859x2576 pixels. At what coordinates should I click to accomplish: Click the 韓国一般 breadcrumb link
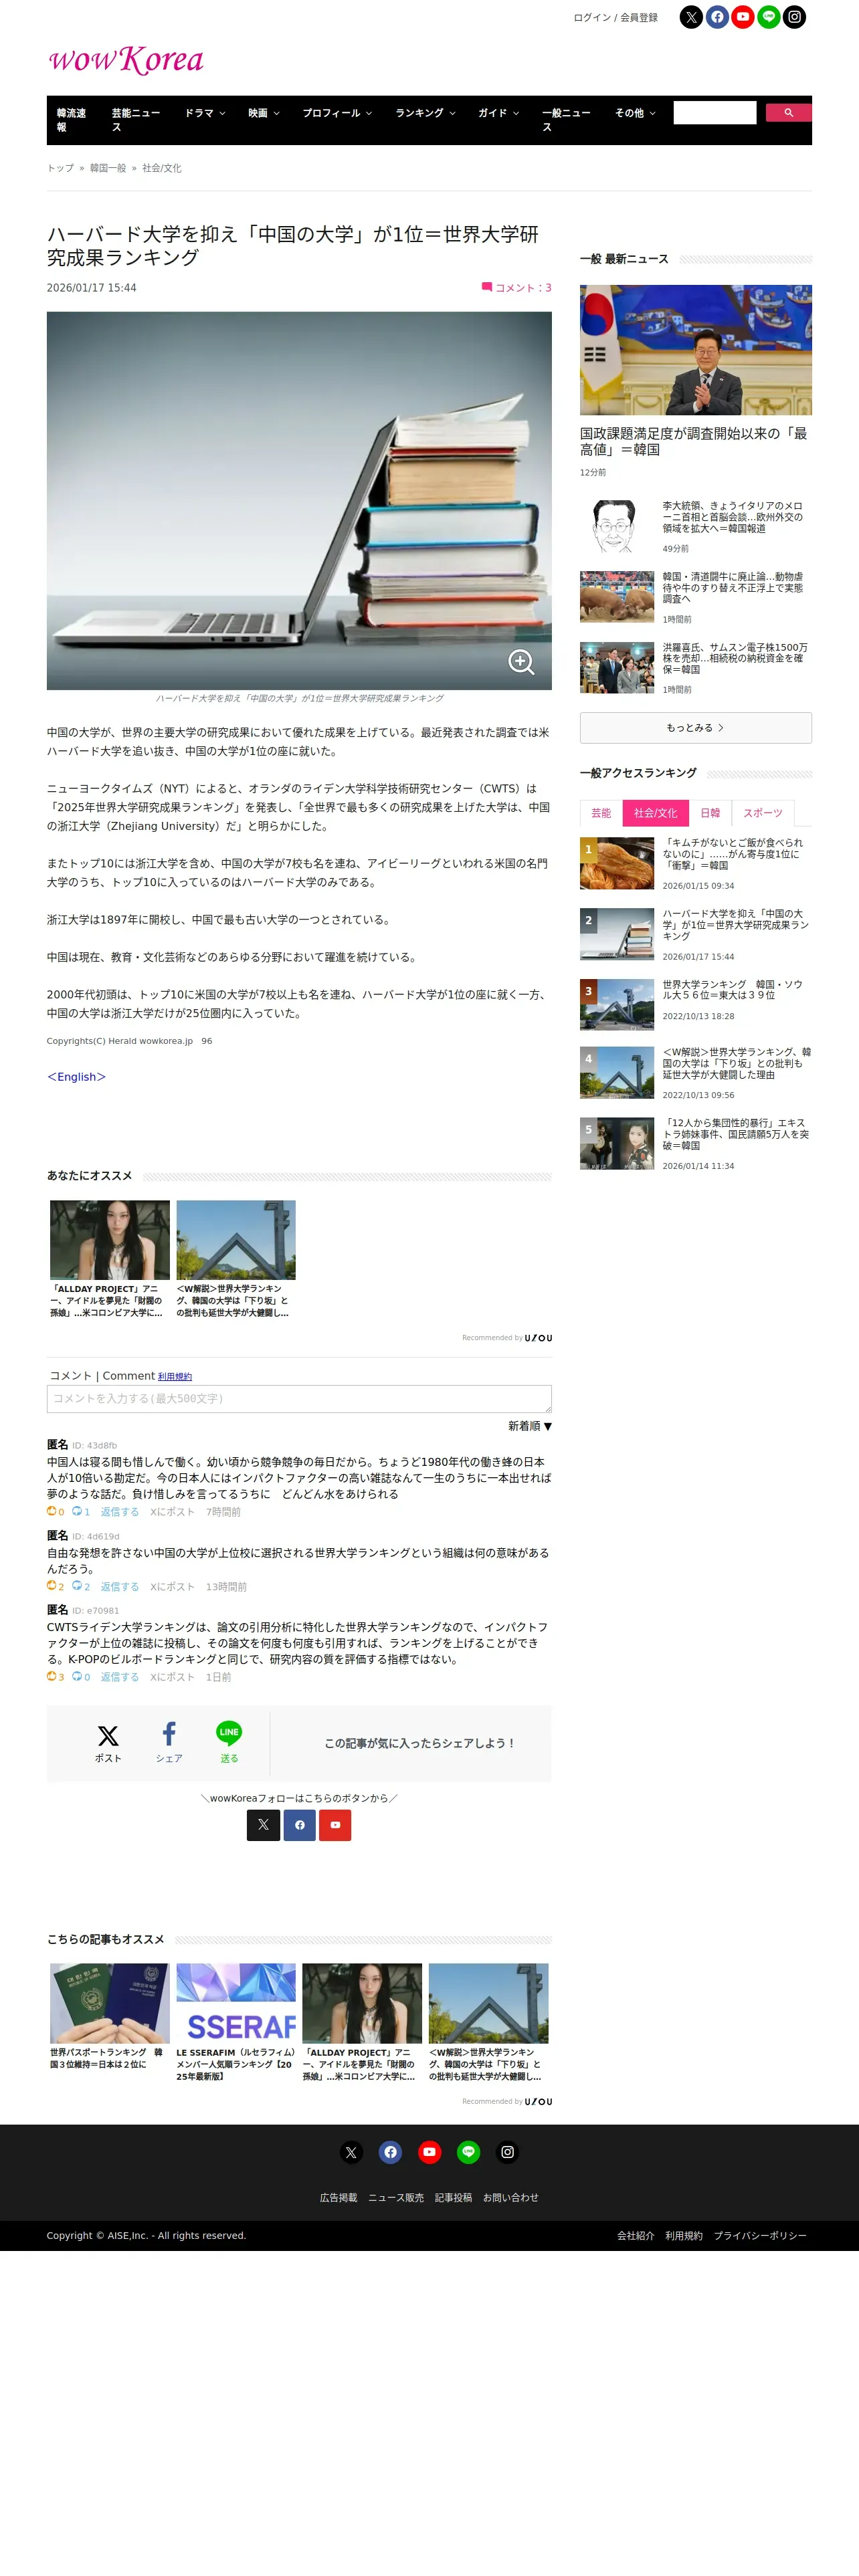(108, 168)
